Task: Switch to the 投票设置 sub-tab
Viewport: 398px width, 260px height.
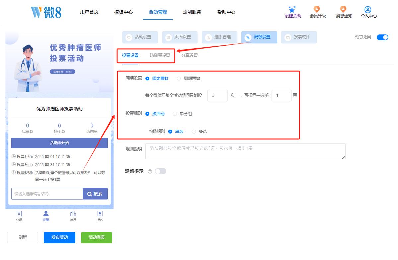Action: point(130,56)
